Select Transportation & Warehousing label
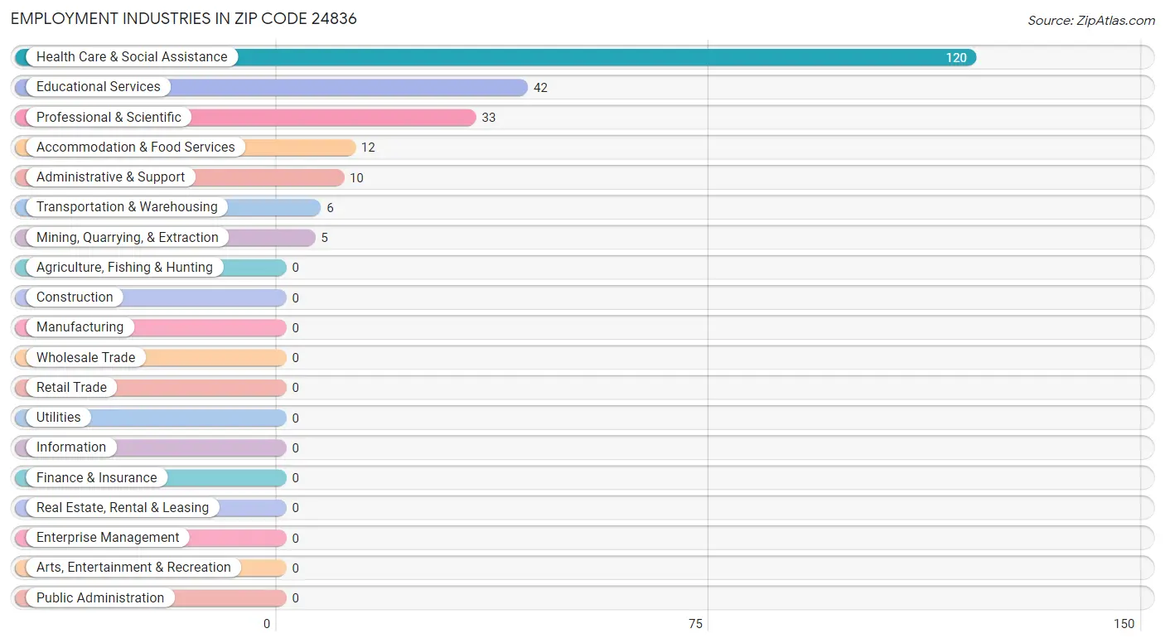Viewport: 1165px width, 643px height. pos(127,207)
